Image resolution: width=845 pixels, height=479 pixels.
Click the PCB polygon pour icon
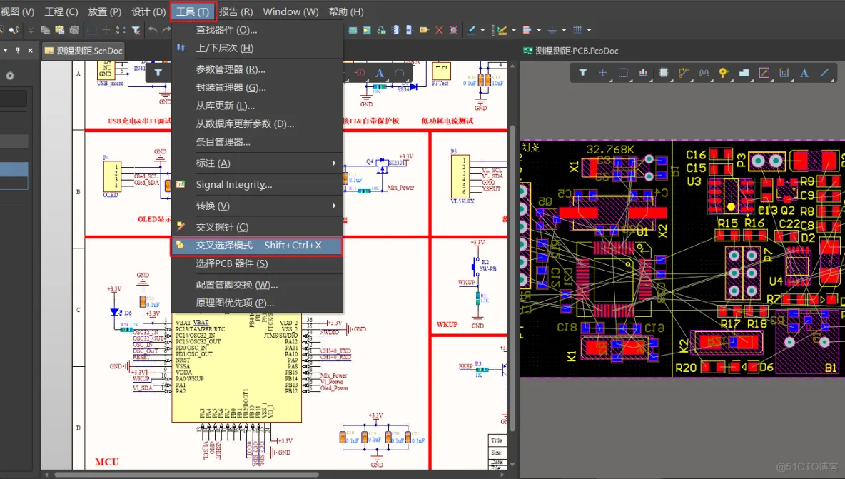point(744,72)
